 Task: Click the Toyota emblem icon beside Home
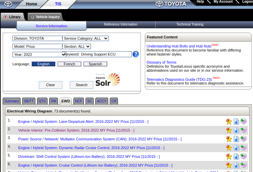(x=8, y=4)
